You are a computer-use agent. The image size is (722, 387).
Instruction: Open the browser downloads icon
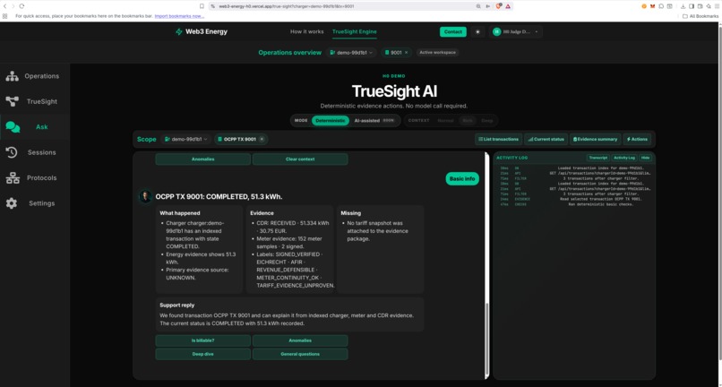click(683, 6)
